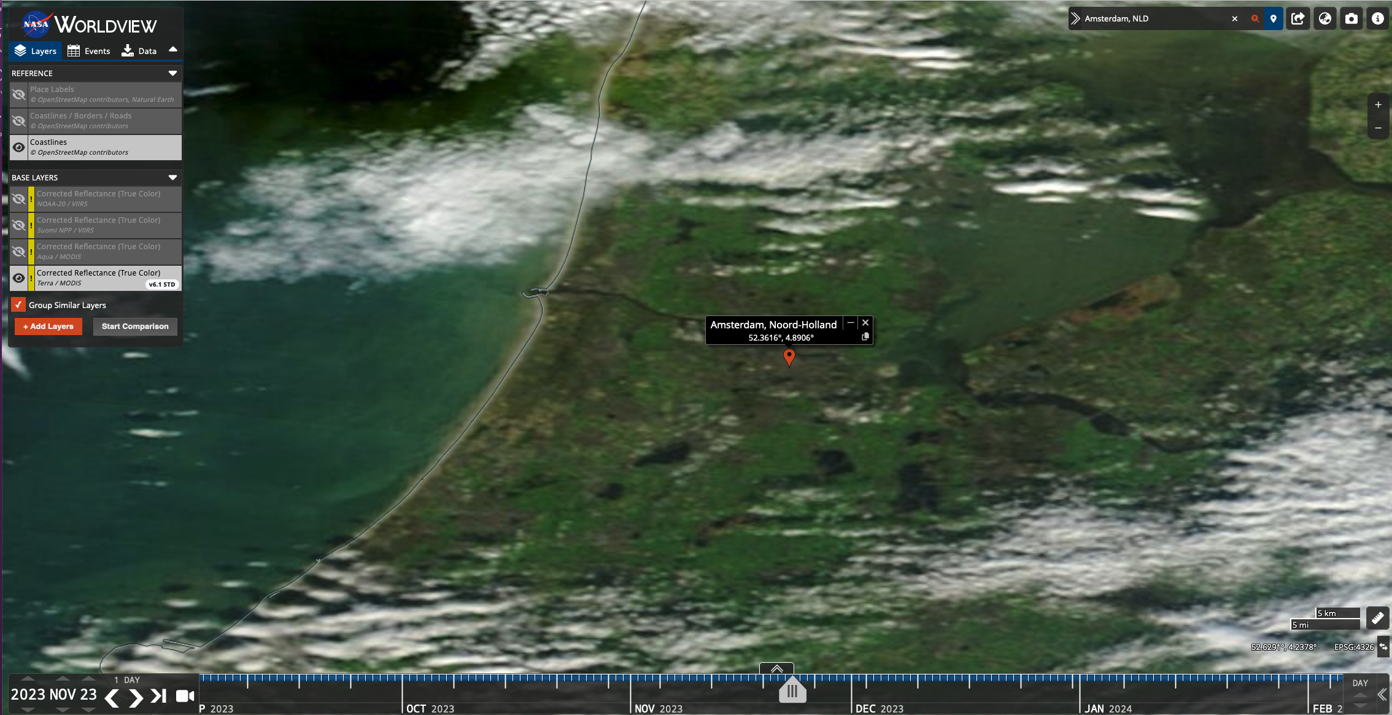Collapse the BASE LAYERS group
The width and height of the screenshot is (1392, 715).
click(172, 177)
